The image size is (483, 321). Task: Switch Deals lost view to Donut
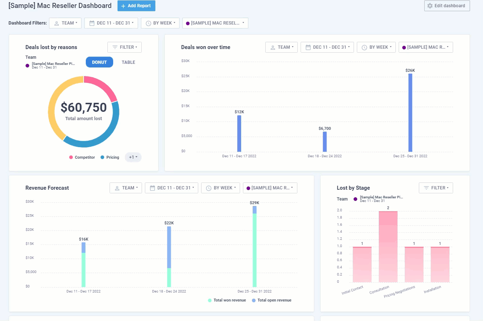[99, 62]
